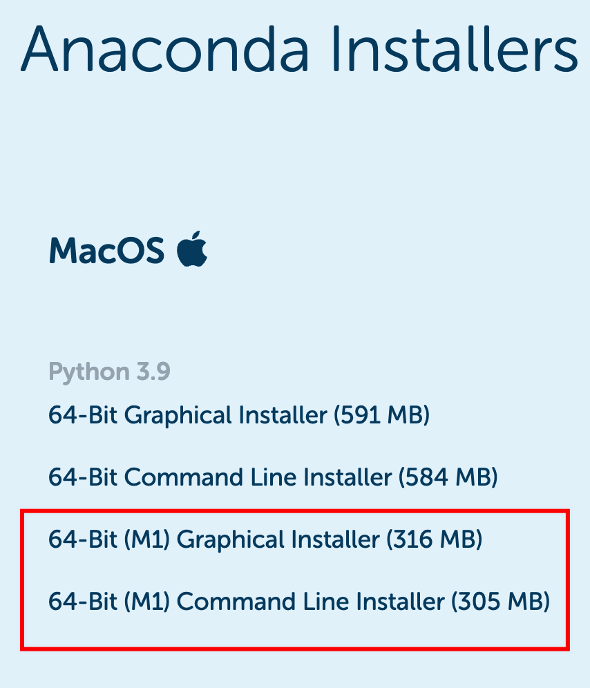This screenshot has height=688, width=590.
Task: Click the "(584 MB)" file size text
Action: click(x=450, y=477)
